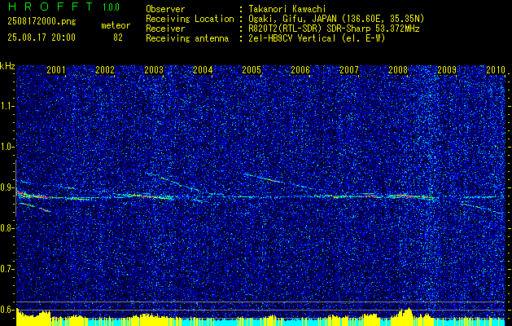Click the 2001 time marker
The height and width of the screenshot is (326, 512).
[x=56, y=69]
